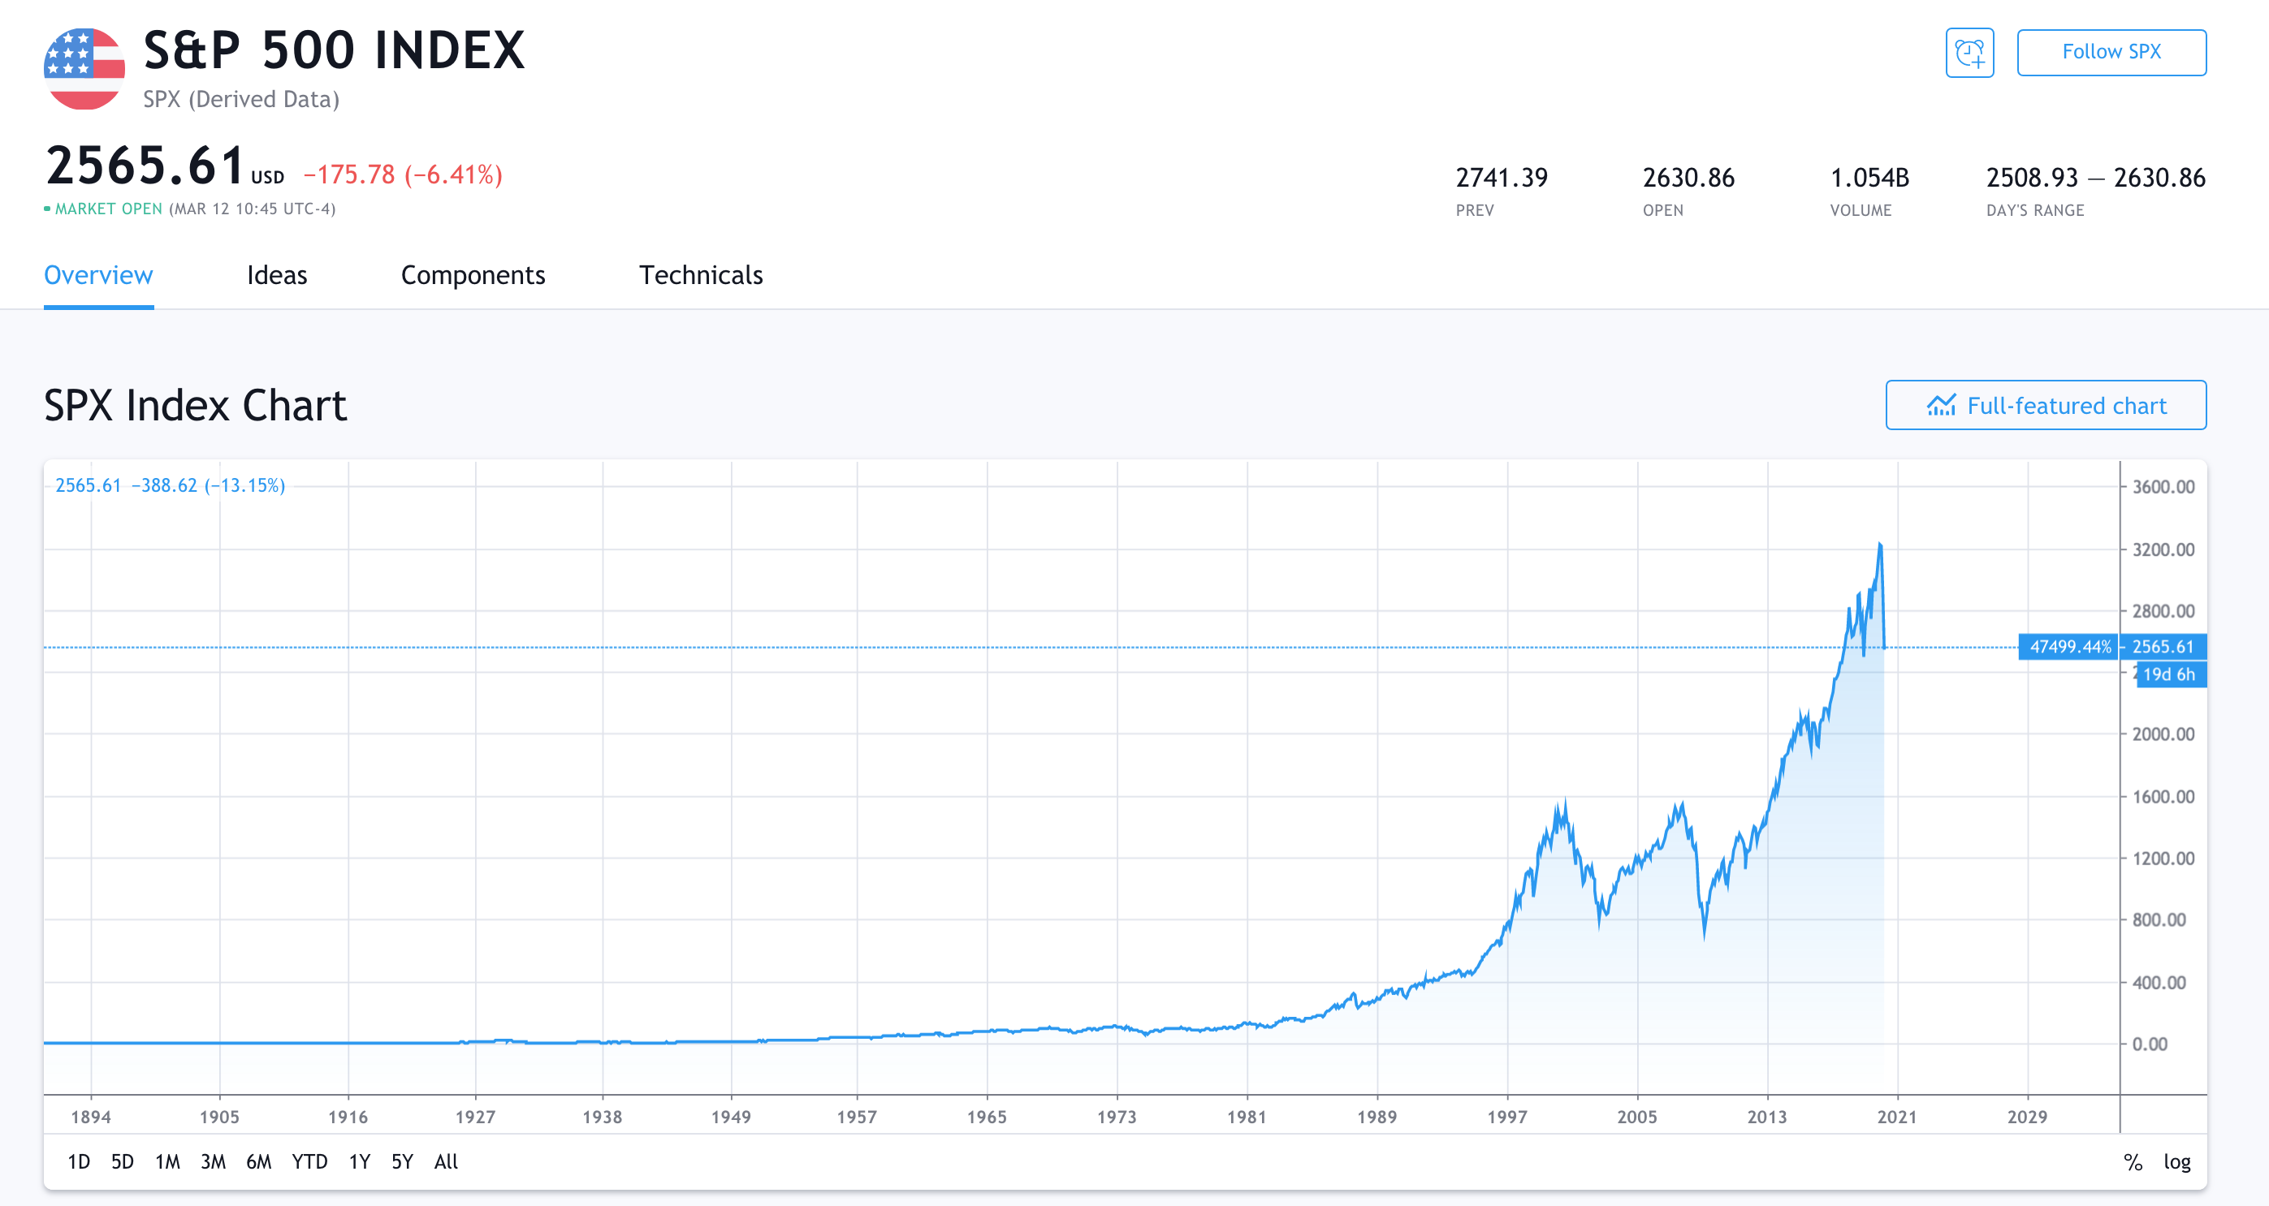This screenshot has height=1206, width=2269.
Task: Click the 19d 6h countdown label
Action: tap(2172, 674)
